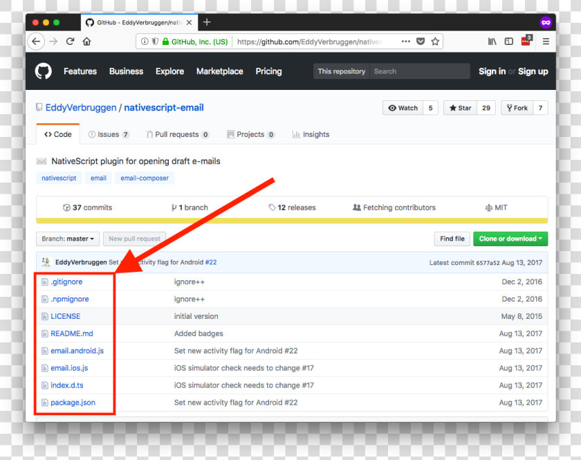Open the .npmignore file
581x460 pixels.
pos(70,299)
